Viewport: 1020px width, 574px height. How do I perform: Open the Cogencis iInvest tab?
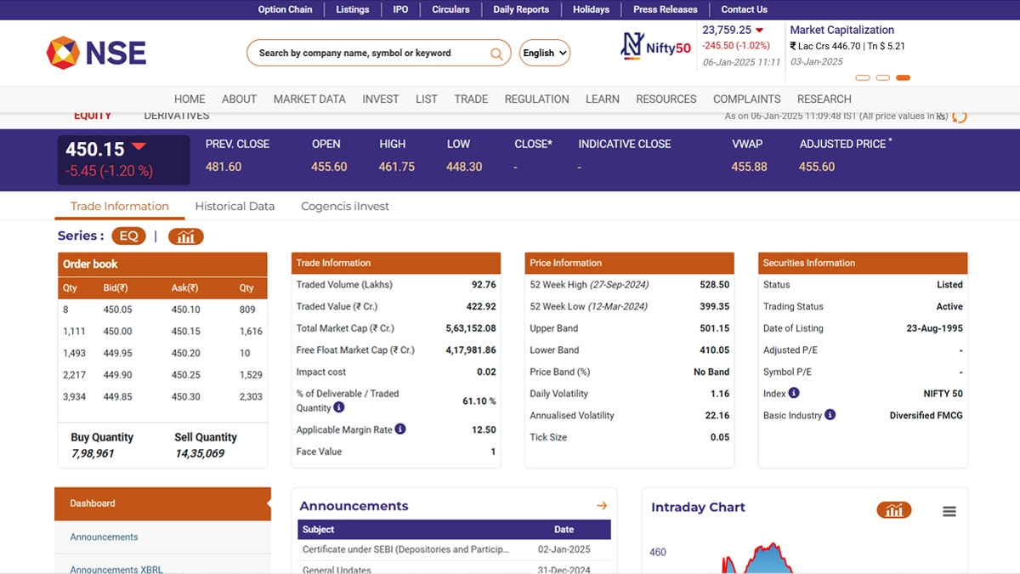click(x=345, y=206)
